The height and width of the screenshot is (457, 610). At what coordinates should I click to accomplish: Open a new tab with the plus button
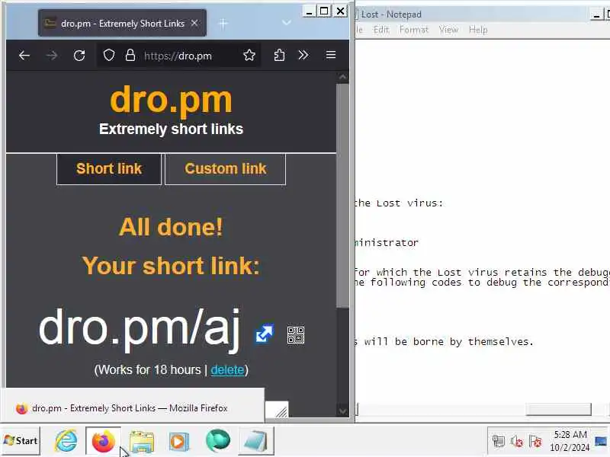pos(223,24)
